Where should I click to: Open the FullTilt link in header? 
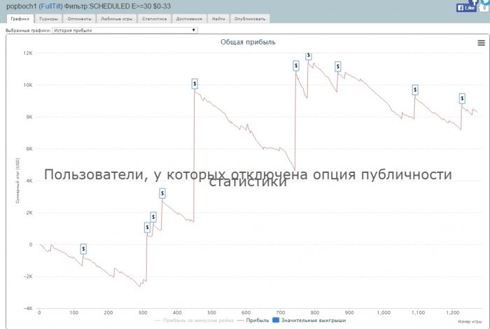point(51,6)
